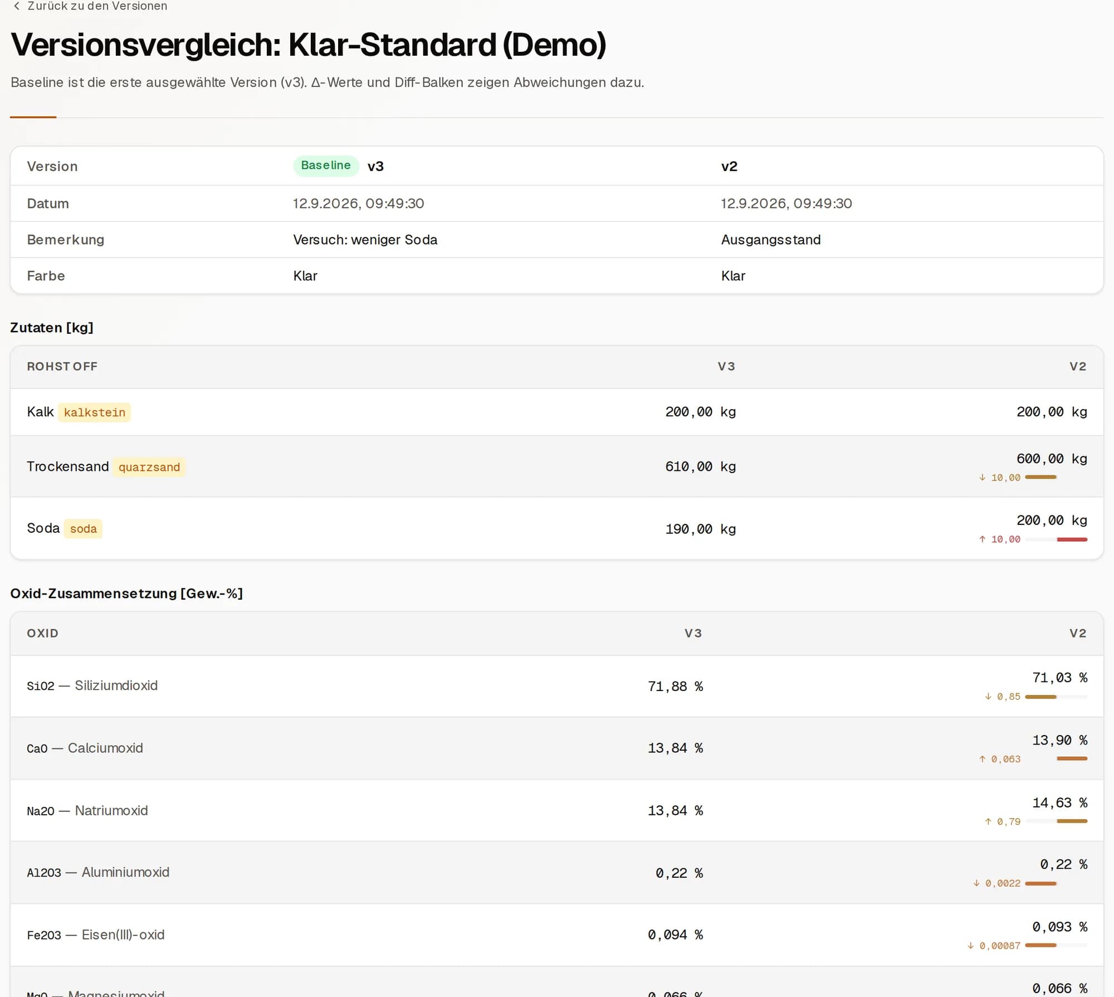Click CaO v3 value 13,84 %
Viewport: 1114px width, 997px height.
click(x=675, y=748)
